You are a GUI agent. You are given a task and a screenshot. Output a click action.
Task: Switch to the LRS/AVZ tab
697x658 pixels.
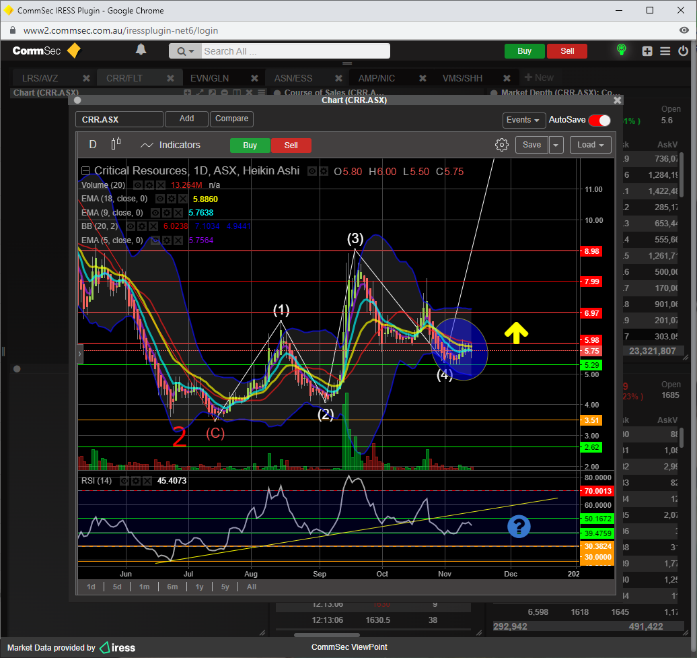tap(40, 78)
